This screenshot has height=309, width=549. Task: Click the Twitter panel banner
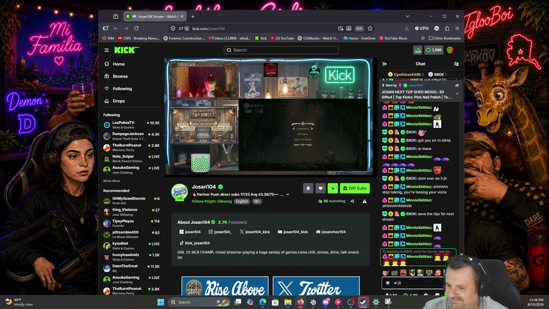coord(316,286)
